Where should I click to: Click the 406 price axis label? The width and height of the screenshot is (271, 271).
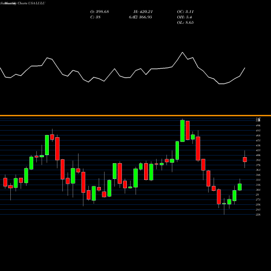(x=259, y=155)
